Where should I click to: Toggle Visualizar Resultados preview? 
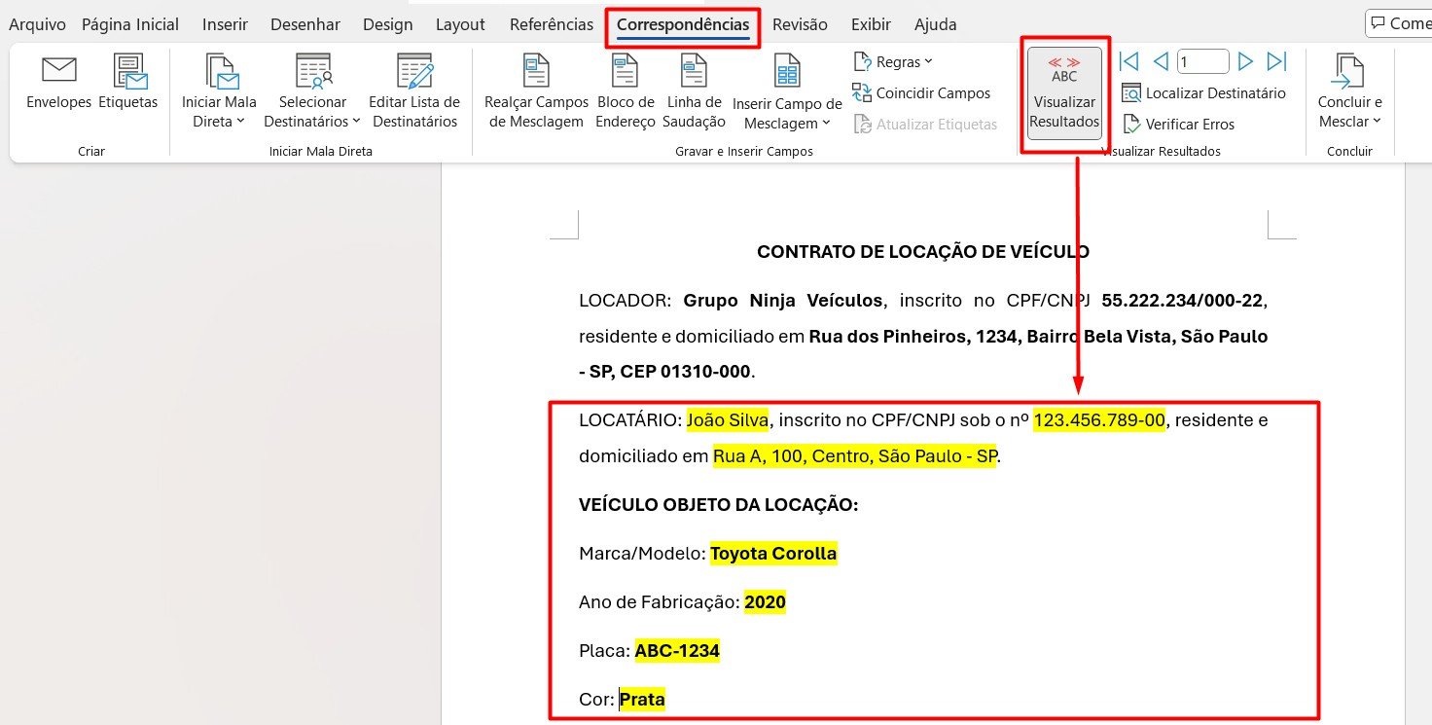[x=1064, y=93]
